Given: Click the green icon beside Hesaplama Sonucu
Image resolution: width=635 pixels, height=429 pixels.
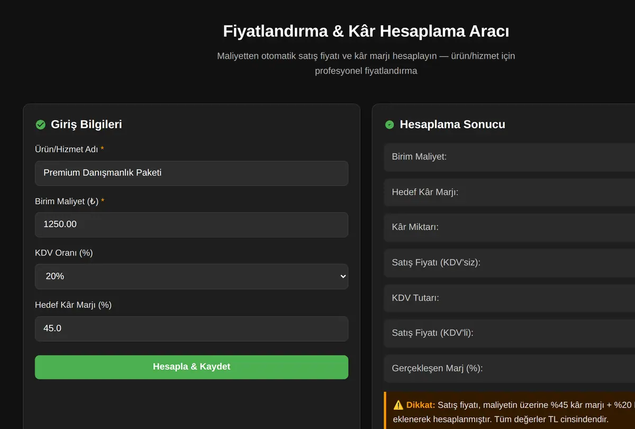Looking at the screenshot, I should click(x=389, y=125).
